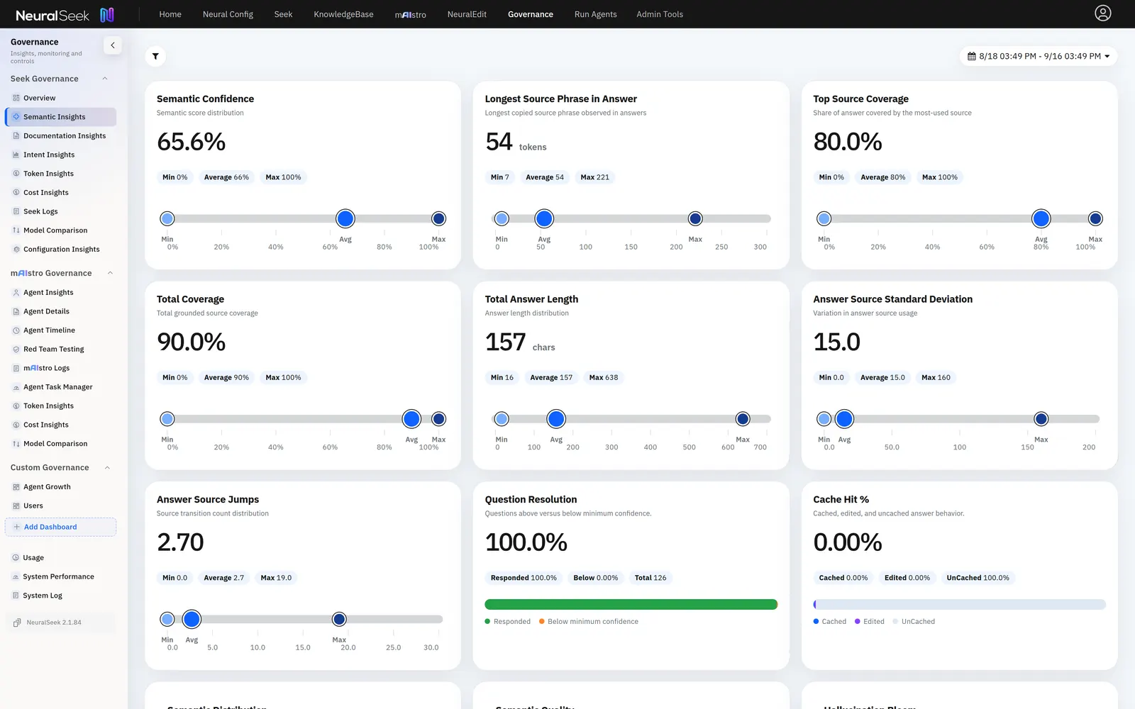Open Token Insights under Seek Governance
This screenshot has height=709, width=1135.
click(x=48, y=174)
